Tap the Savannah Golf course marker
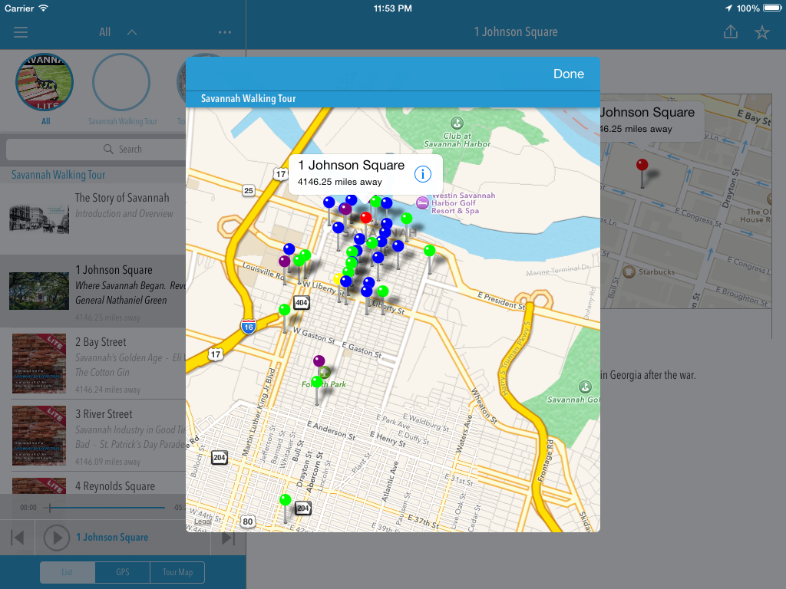 [585, 387]
